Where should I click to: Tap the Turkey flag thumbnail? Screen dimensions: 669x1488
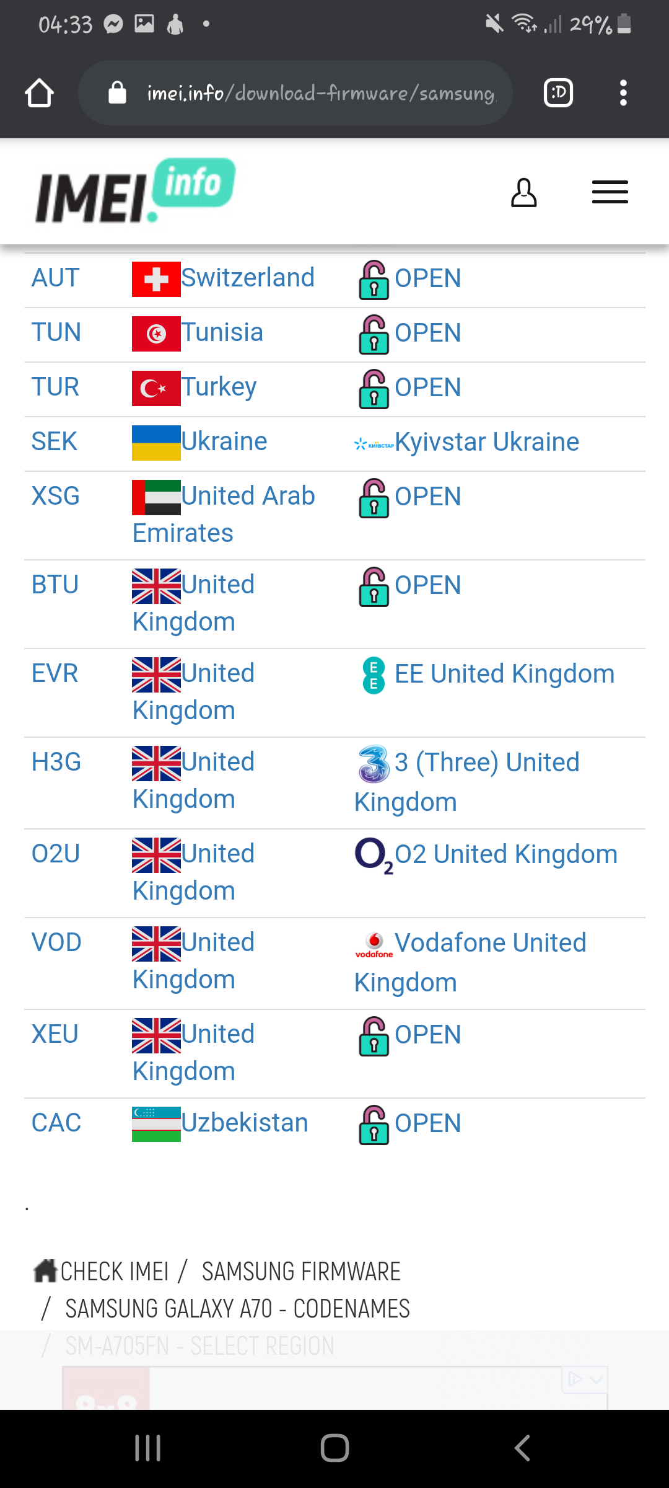pyautogui.click(x=156, y=388)
